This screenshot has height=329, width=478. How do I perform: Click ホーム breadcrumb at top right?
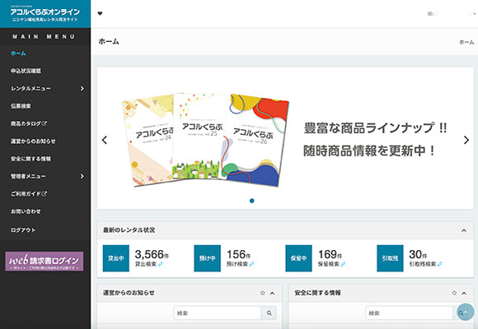466,42
